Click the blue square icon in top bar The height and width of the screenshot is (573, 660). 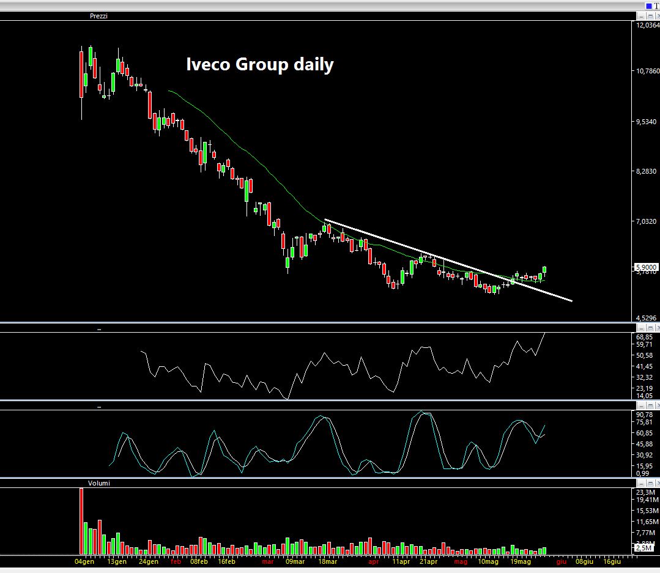click(648, 6)
